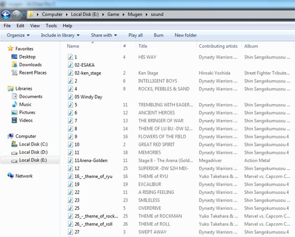Open the recent pages dropdown arrow
This screenshot has width=295, height=237.
[24, 15]
